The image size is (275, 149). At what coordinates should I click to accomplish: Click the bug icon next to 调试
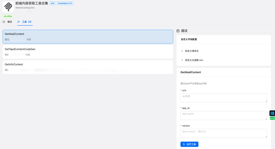pyautogui.click(x=178, y=31)
